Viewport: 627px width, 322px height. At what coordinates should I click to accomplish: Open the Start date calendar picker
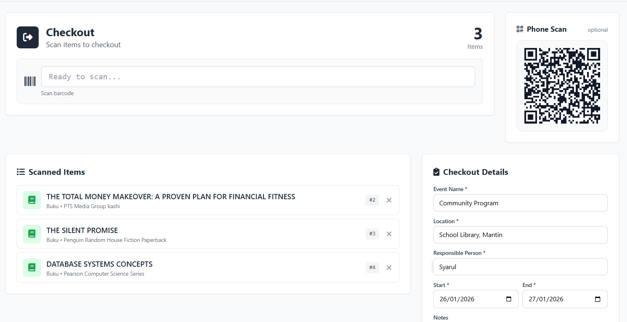tap(509, 299)
